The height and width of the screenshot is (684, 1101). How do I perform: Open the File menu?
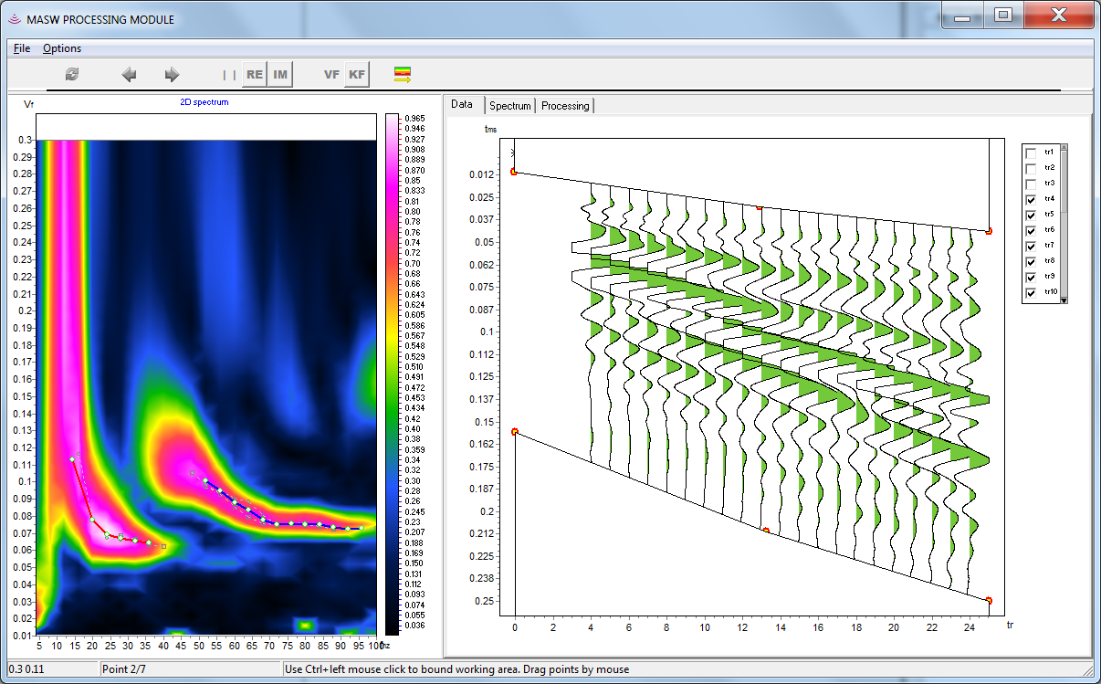22,48
